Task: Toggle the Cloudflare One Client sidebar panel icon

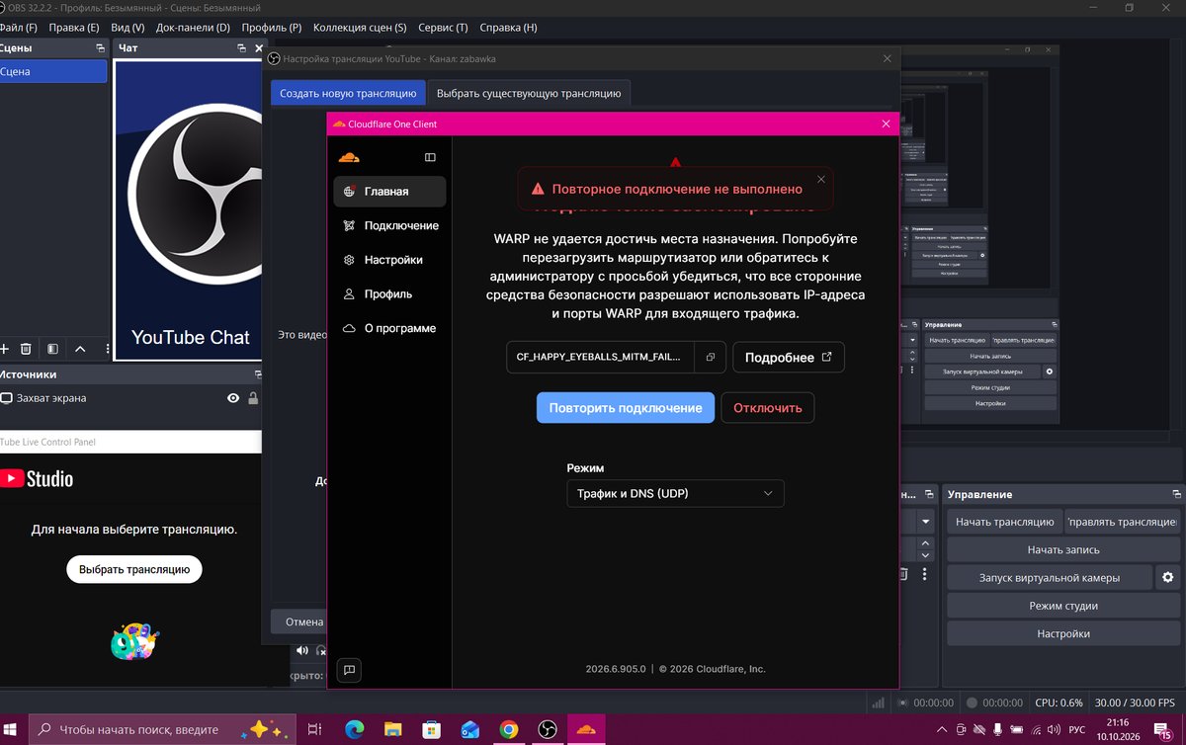Action: click(430, 157)
